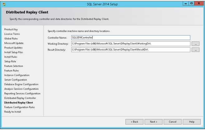Cancel the SQL Server installation
The image size is (205, 130).
tap(173, 122)
